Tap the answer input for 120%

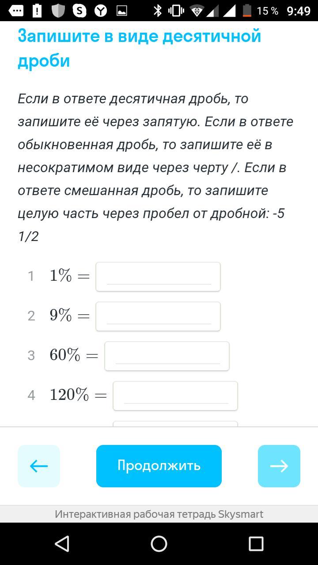pos(175,396)
